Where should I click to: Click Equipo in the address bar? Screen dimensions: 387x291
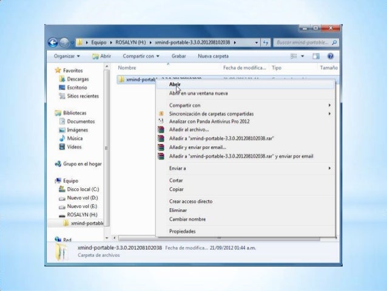coord(99,43)
